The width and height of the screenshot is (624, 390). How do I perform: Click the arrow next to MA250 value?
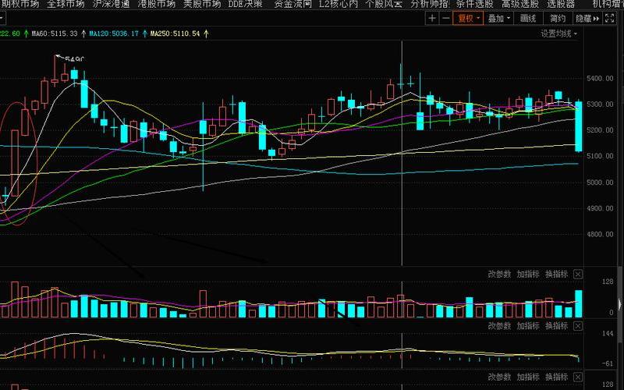[206, 34]
